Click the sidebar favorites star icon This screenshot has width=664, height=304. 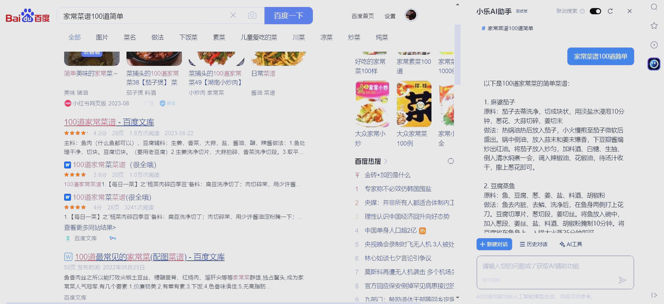(654, 26)
